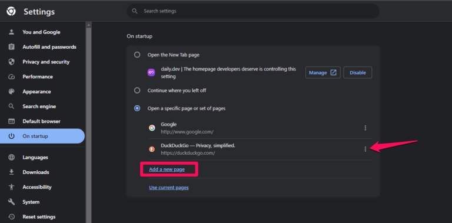452x223 pixels.
Task: Click the You and Google person icon
Action: [12, 32]
